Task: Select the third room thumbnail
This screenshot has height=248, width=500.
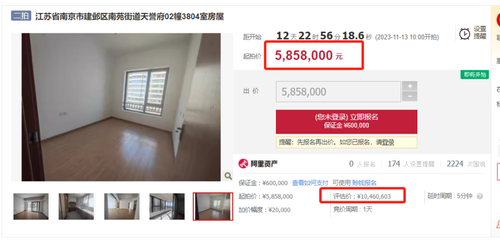Action: (122, 206)
